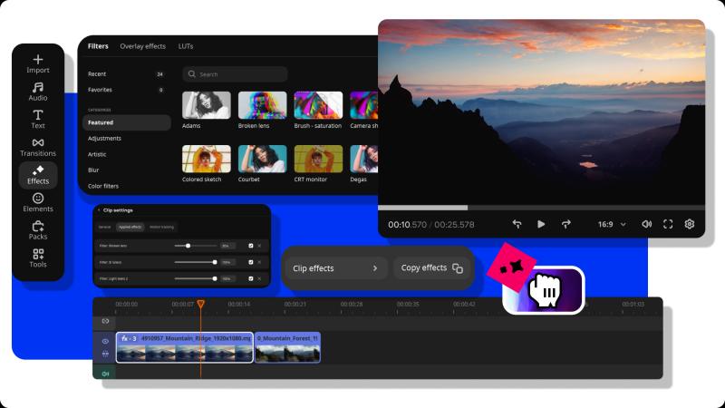The width and height of the screenshot is (725, 408).
Task: Click the Copy effects button
Action: pyautogui.click(x=432, y=268)
